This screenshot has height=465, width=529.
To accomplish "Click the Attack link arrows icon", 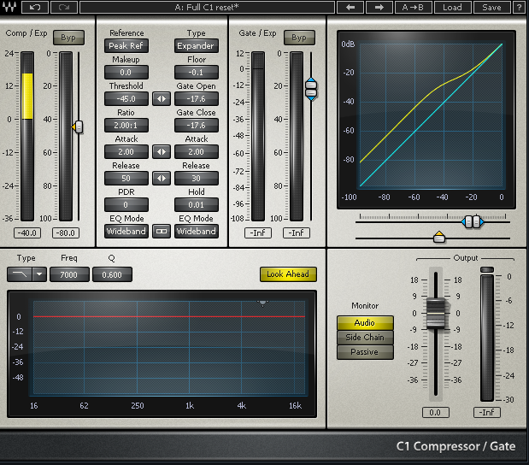I will tap(162, 152).
